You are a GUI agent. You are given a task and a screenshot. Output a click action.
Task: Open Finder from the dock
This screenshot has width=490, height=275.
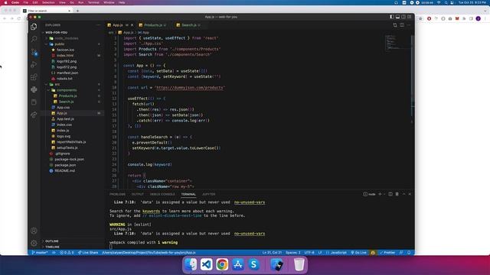point(191,264)
